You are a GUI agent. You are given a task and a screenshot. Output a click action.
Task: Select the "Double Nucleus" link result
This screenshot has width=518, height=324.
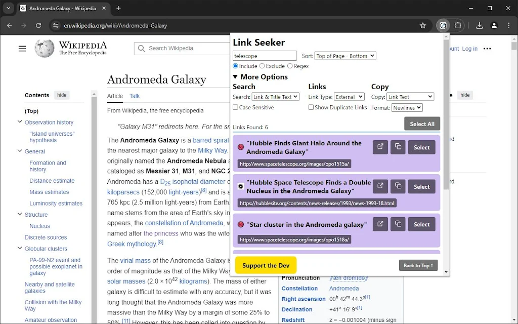coord(421,187)
